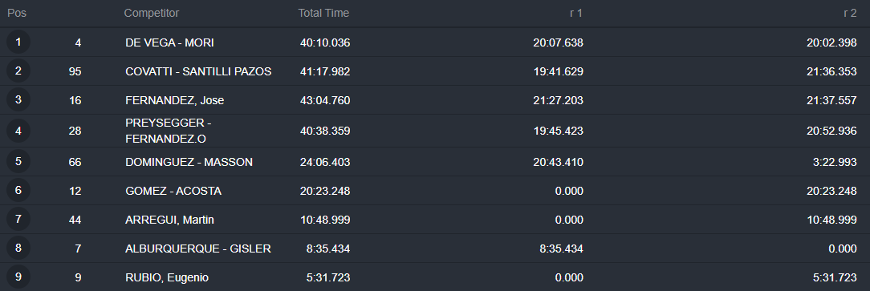
Task: Click the position 9 circle badge
Action: coord(18,277)
